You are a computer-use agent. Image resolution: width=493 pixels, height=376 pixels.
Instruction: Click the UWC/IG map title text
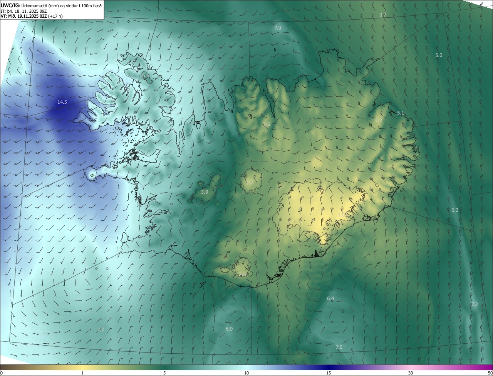[52, 5]
